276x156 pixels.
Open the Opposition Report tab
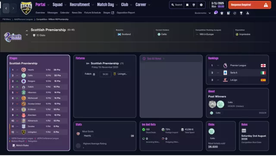pyautogui.click(x=125, y=12)
